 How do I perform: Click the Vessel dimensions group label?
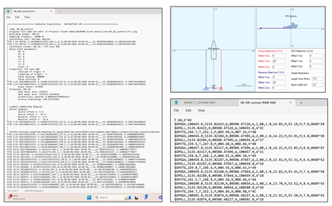coord(300,73)
